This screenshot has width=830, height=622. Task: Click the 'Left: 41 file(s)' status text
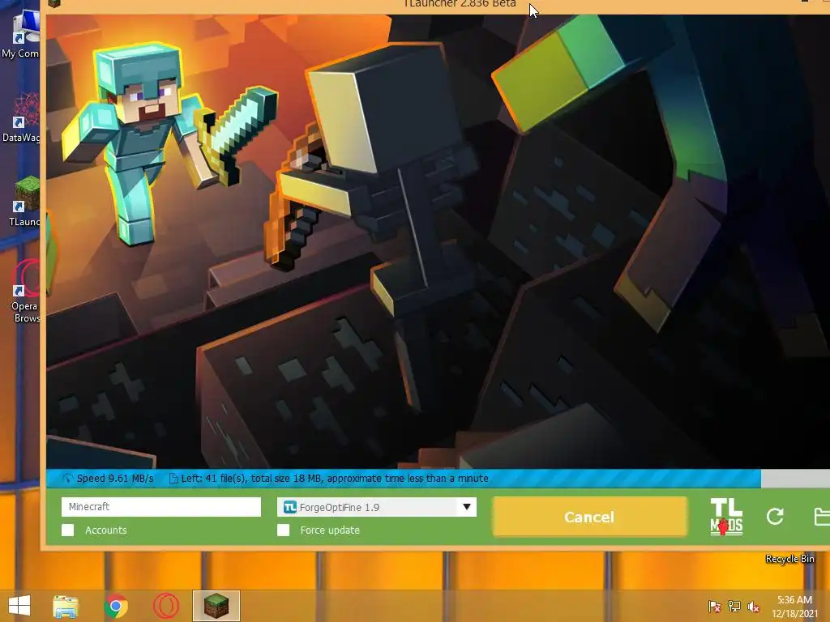point(335,478)
